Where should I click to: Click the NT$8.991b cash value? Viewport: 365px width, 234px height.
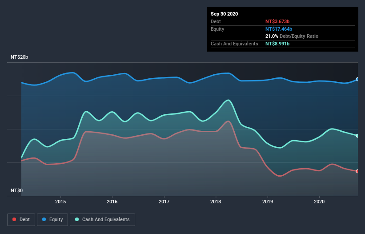click(277, 44)
